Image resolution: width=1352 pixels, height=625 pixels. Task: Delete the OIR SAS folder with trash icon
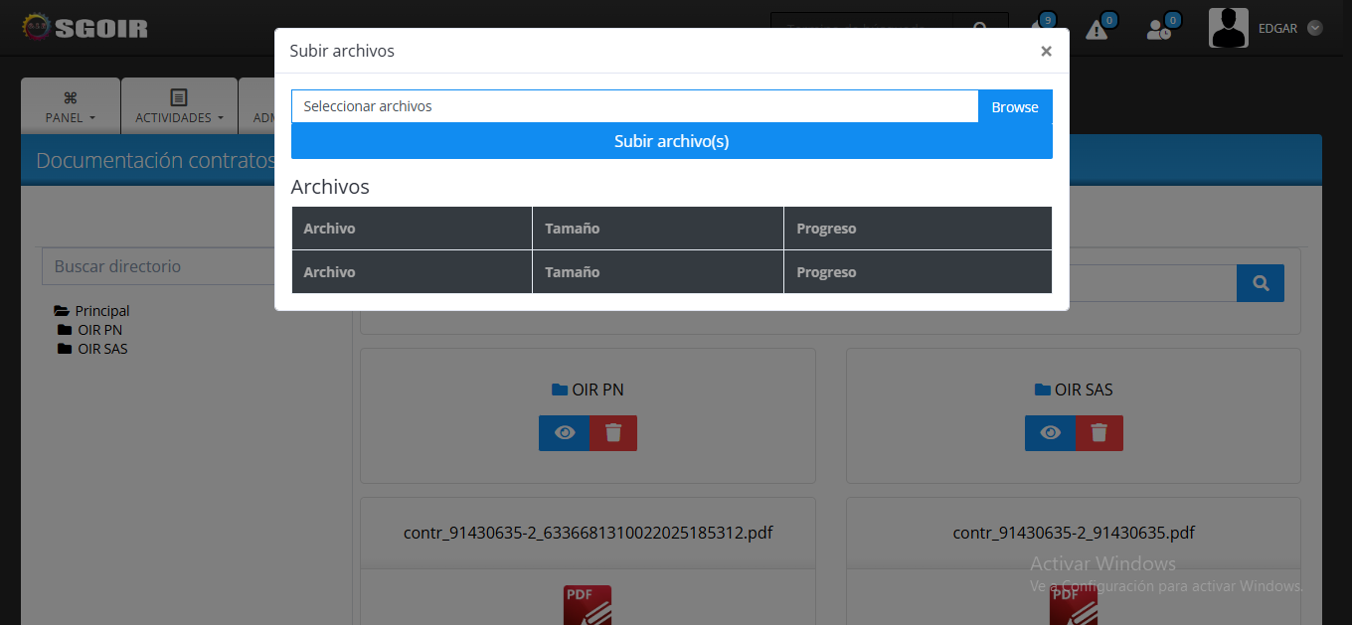coord(1098,433)
